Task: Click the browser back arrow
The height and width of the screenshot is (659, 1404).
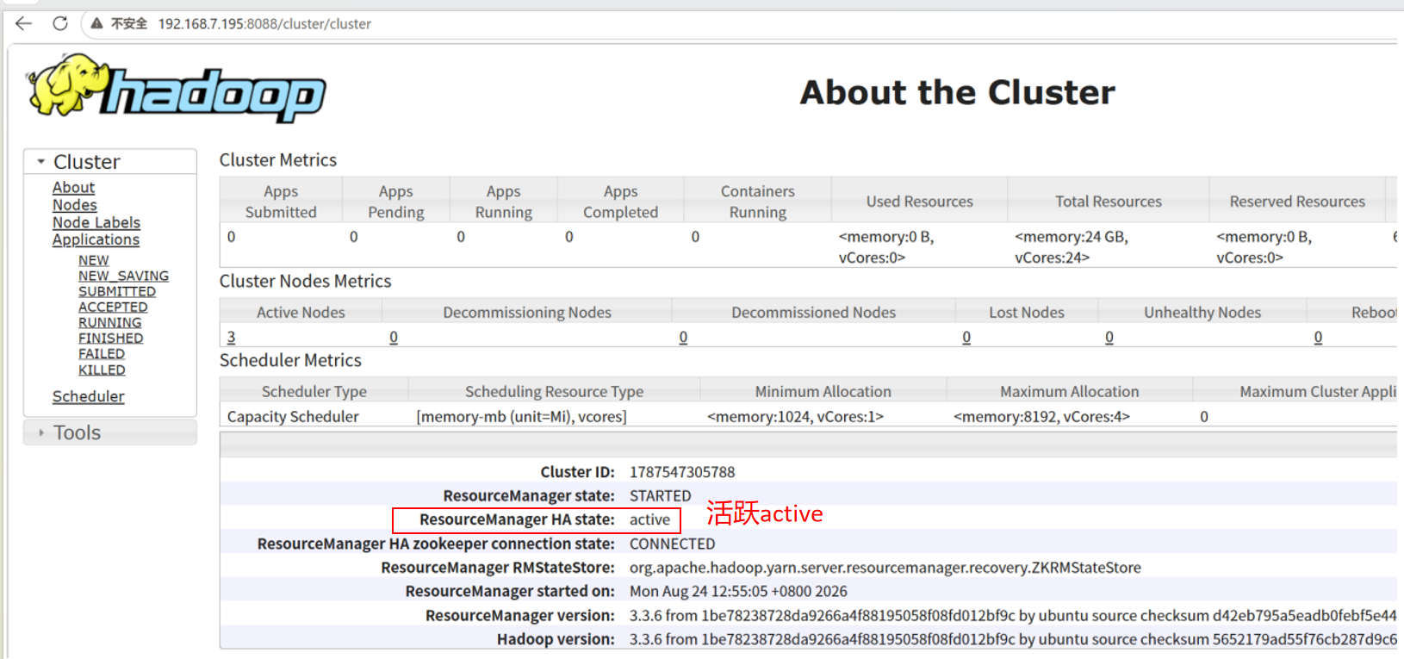Action: [x=24, y=23]
